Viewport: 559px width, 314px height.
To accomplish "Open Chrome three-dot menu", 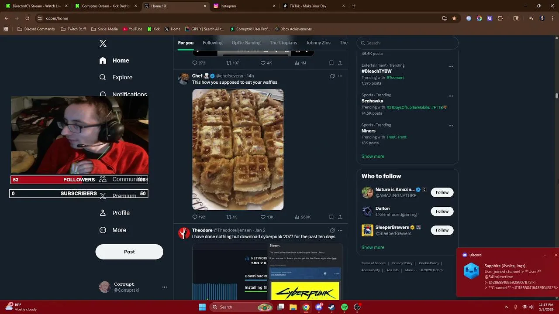I will pos(552,18).
